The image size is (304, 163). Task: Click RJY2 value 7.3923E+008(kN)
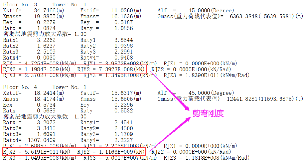click(122, 69)
